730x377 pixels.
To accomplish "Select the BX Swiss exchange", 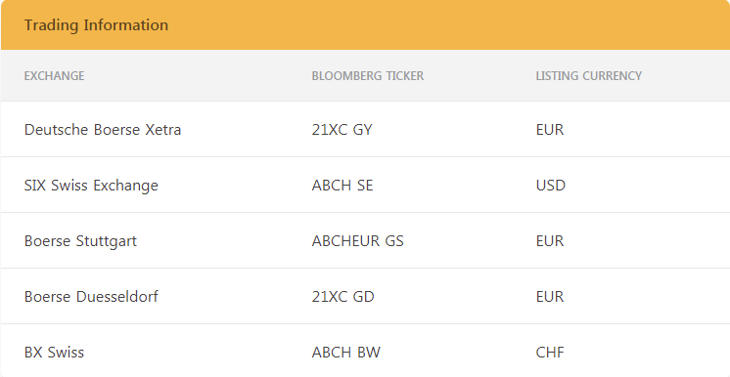I will [x=54, y=353].
